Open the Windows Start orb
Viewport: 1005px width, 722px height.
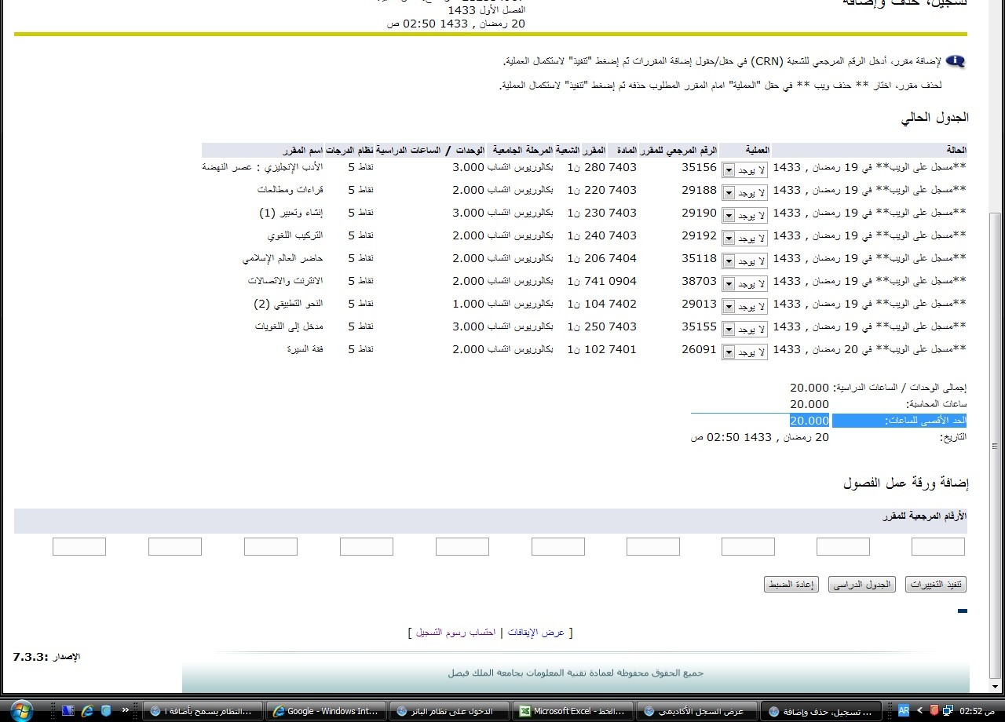coord(21,710)
